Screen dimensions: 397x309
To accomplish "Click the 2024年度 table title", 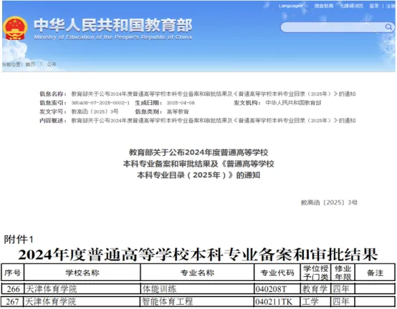I will (198, 255).
